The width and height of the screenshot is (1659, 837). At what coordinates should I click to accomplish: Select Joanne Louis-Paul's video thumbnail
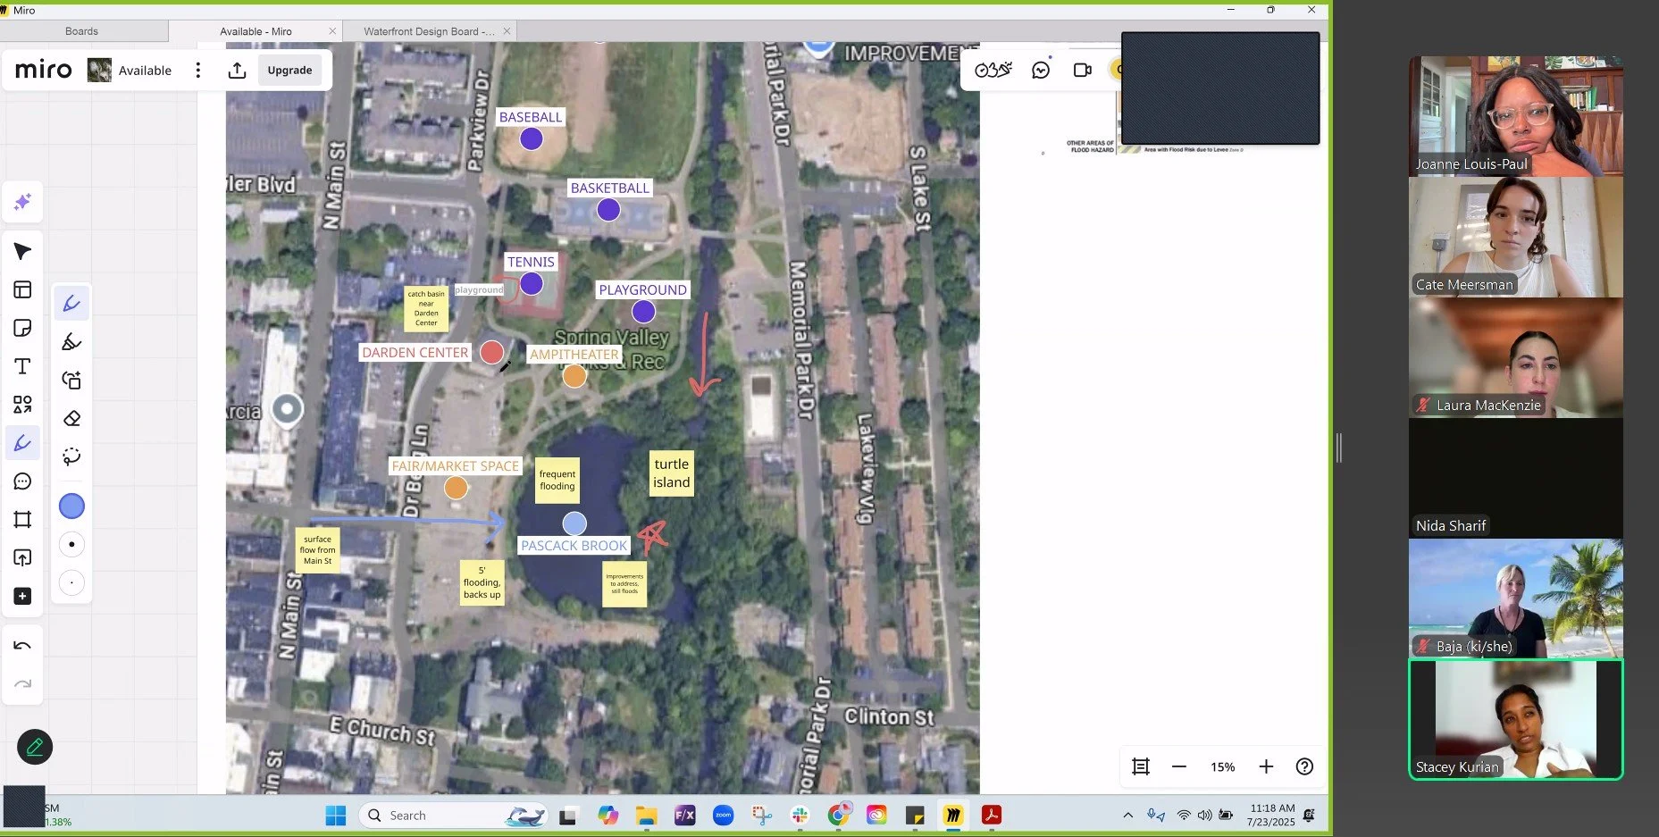(x=1515, y=116)
